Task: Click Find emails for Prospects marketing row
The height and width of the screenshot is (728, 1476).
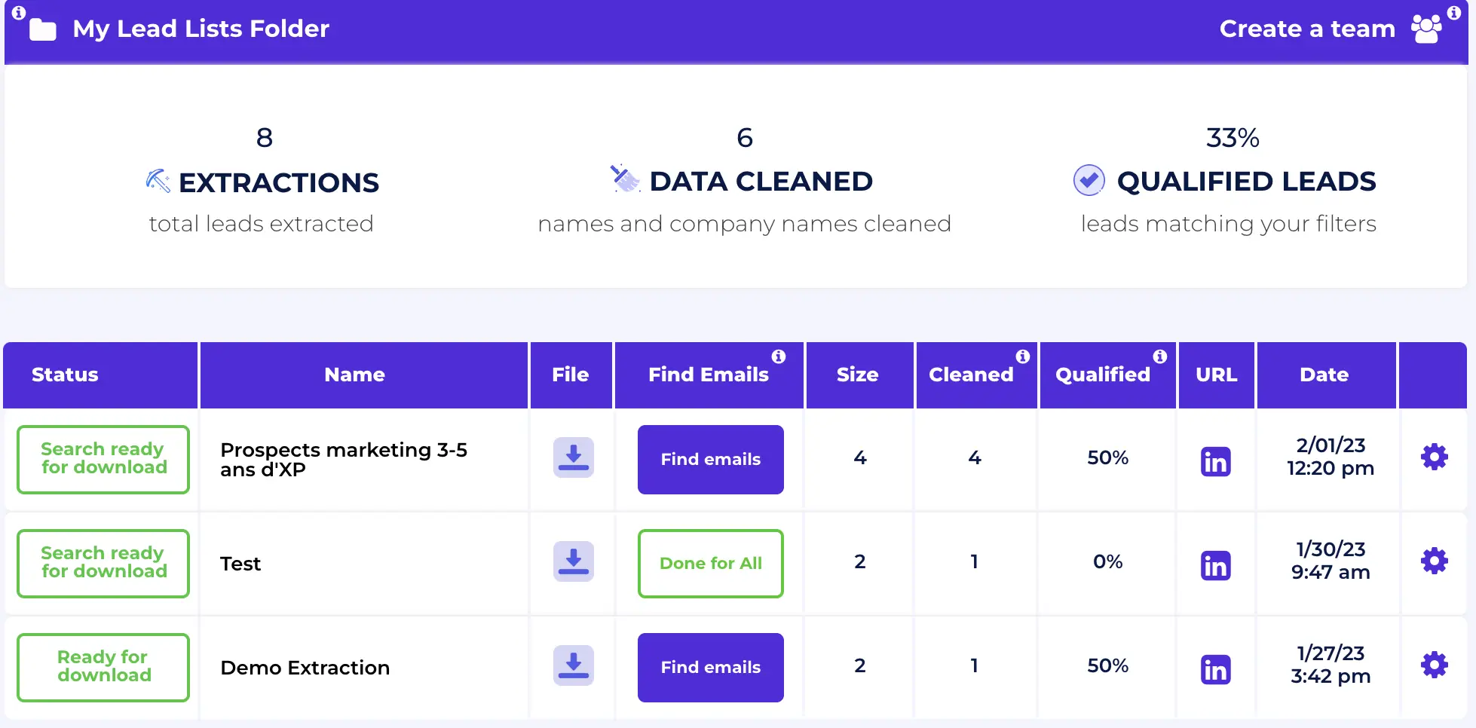Action: [x=711, y=460]
